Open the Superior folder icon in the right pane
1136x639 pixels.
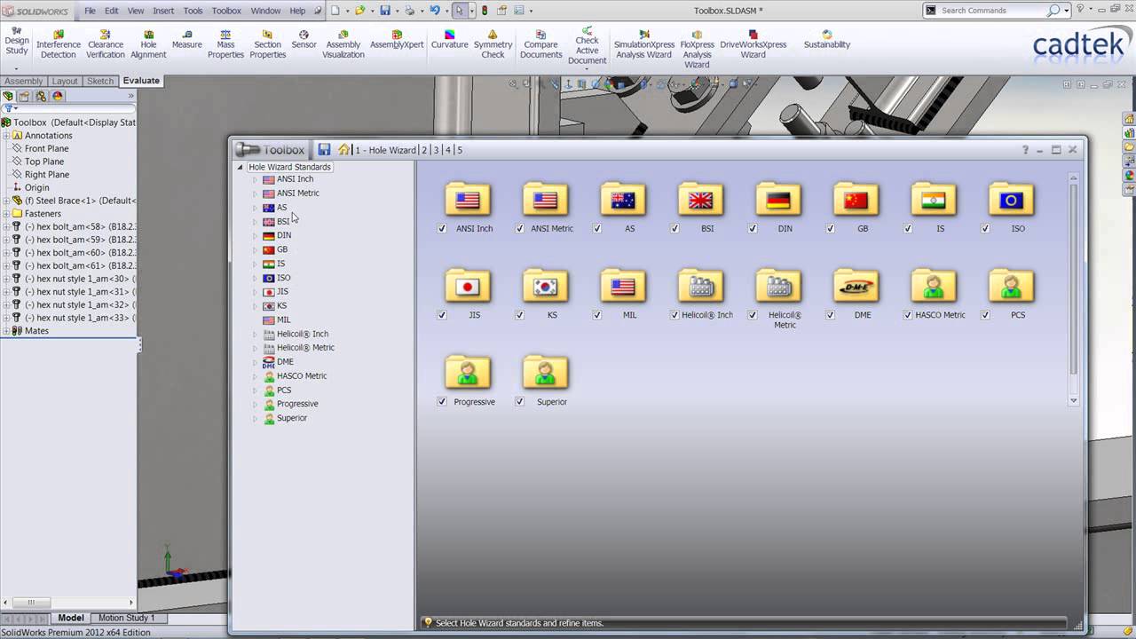tap(545, 374)
